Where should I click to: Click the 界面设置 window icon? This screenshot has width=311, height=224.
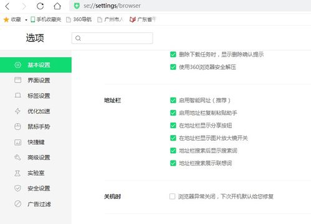point(18,80)
